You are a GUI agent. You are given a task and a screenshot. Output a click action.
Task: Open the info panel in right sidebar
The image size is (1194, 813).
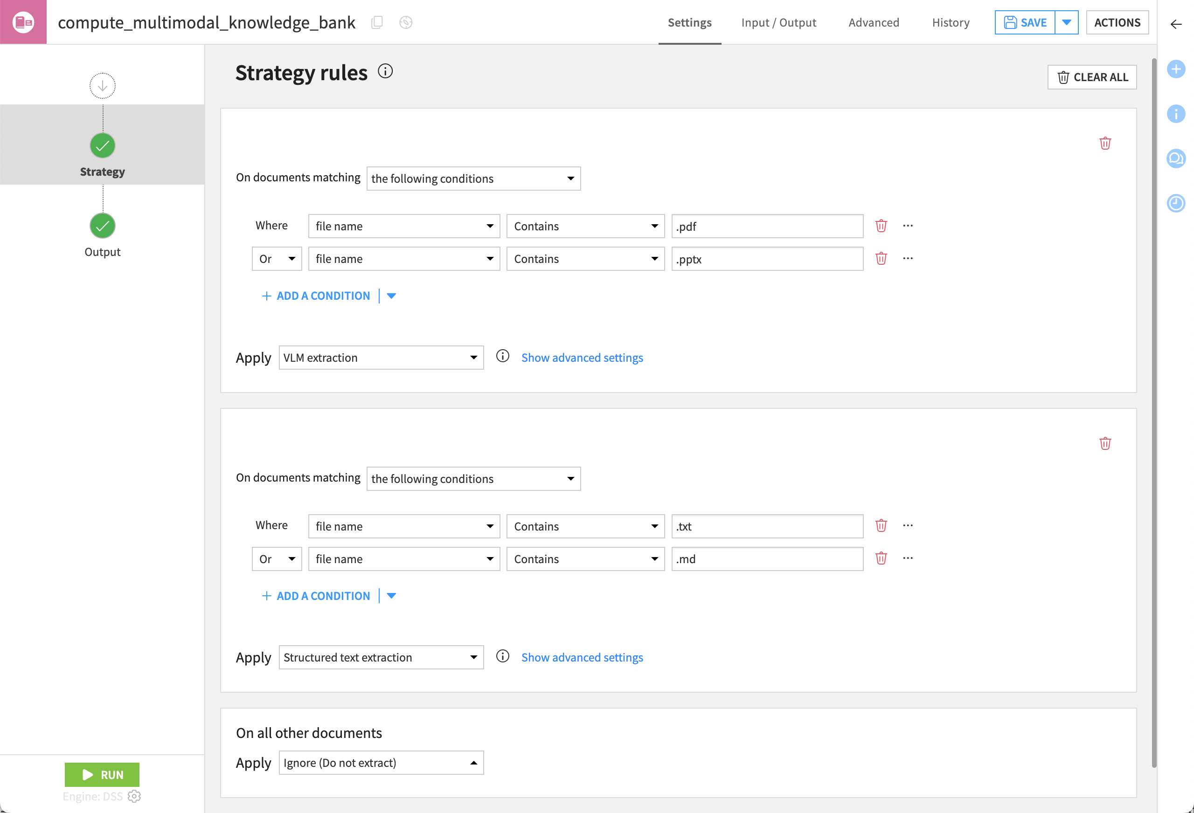tap(1176, 113)
